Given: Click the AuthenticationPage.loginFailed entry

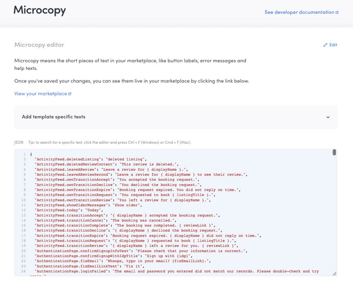Looking at the screenshot, I should (167, 271).
